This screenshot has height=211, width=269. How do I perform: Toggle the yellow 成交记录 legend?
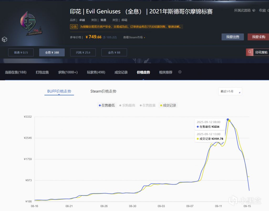coord(168,105)
